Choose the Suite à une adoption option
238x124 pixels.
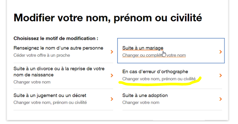tap(145, 95)
